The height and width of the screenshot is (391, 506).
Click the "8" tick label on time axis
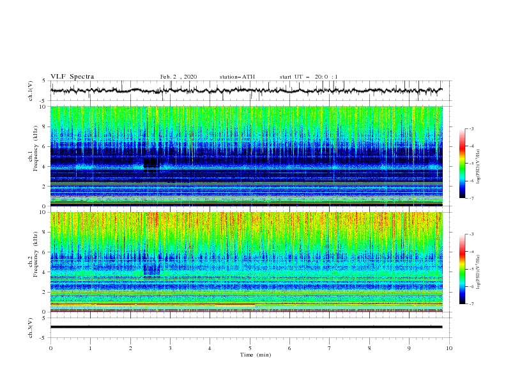click(369, 348)
